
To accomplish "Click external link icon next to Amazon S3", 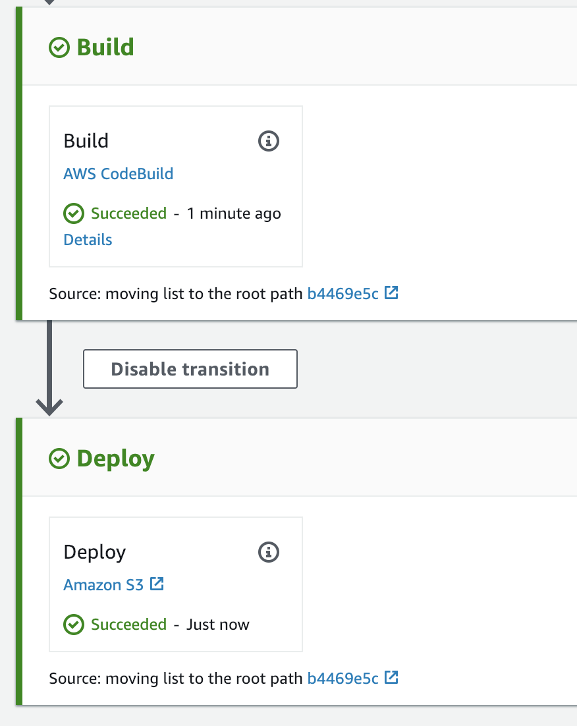I will click(157, 584).
